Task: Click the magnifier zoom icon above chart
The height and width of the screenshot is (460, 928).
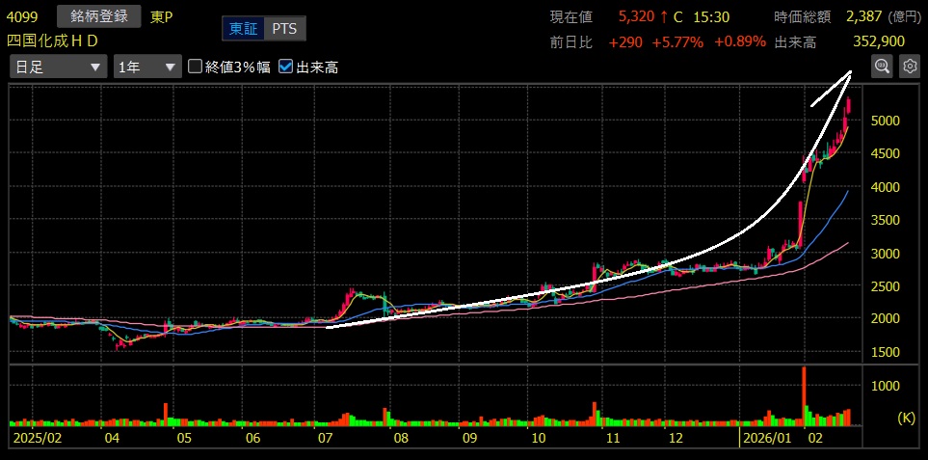Action: point(882,66)
